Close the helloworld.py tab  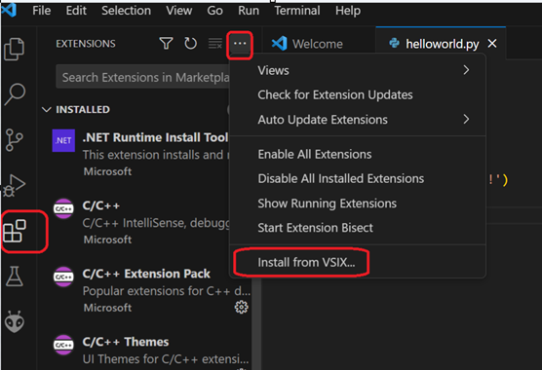point(492,44)
